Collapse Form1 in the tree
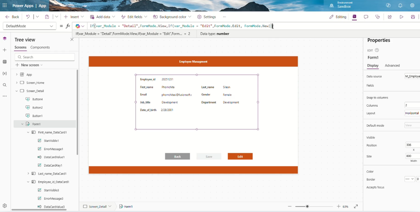The image size is (420, 212). tap(23, 124)
